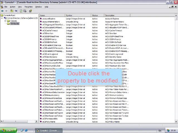Select the aCSNonReservedTxSize row
The image size is (178, 133).
[x=85, y=116]
